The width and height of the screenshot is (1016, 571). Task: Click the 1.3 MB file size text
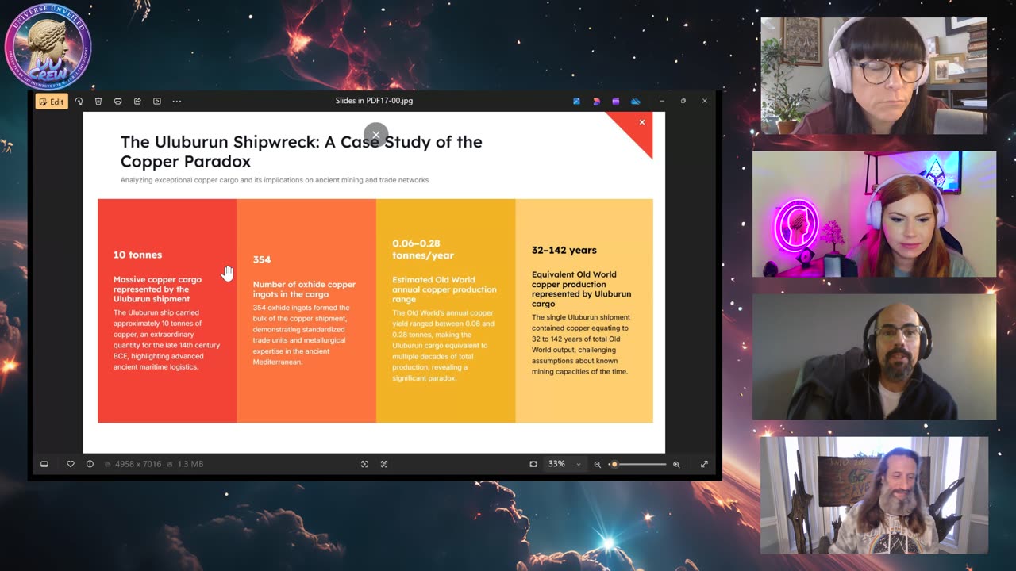(190, 464)
